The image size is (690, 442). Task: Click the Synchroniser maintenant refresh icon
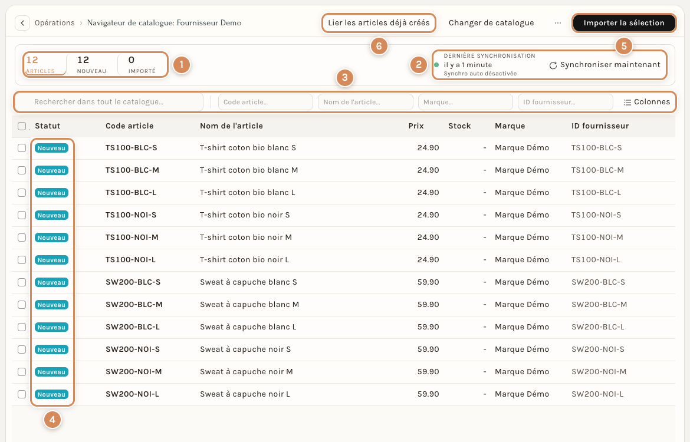coord(553,65)
